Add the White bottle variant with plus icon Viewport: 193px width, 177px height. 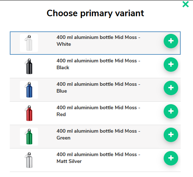(171, 41)
